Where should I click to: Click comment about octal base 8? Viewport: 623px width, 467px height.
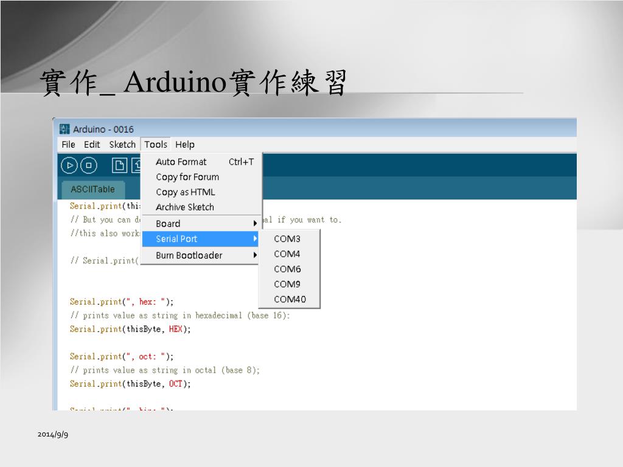coord(165,370)
